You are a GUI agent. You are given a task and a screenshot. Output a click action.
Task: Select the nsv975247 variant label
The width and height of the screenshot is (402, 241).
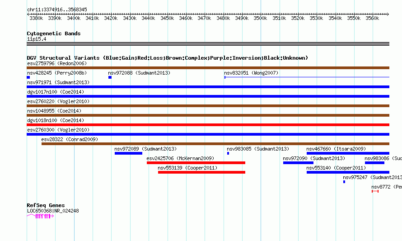point(372,177)
